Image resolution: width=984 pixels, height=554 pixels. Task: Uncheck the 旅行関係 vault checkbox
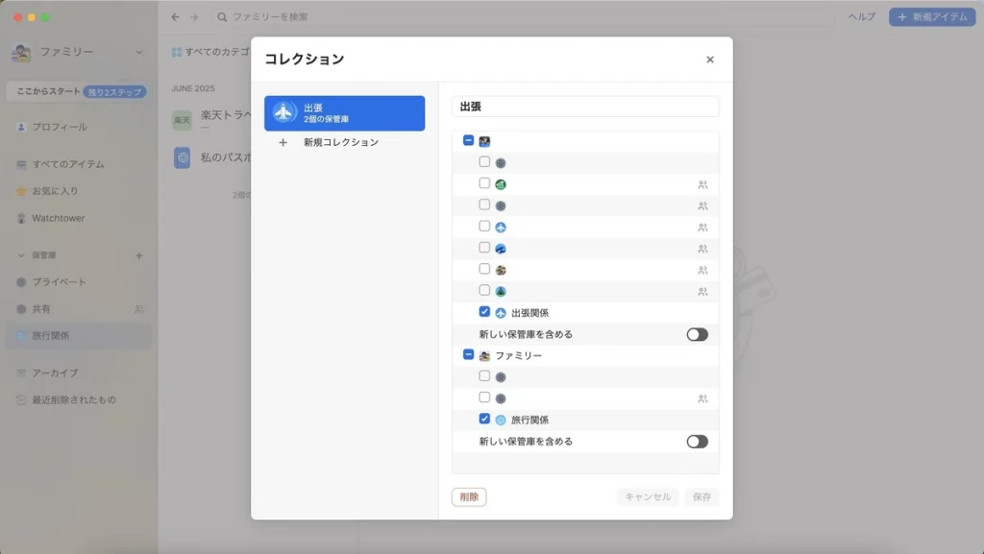[x=484, y=420]
